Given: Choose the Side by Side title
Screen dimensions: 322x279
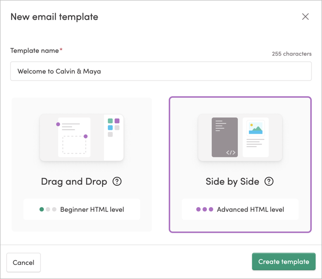Looking at the screenshot, I should [232, 181].
